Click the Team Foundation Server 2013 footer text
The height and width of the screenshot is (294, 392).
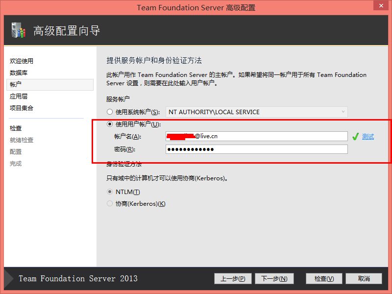point(78,278)
